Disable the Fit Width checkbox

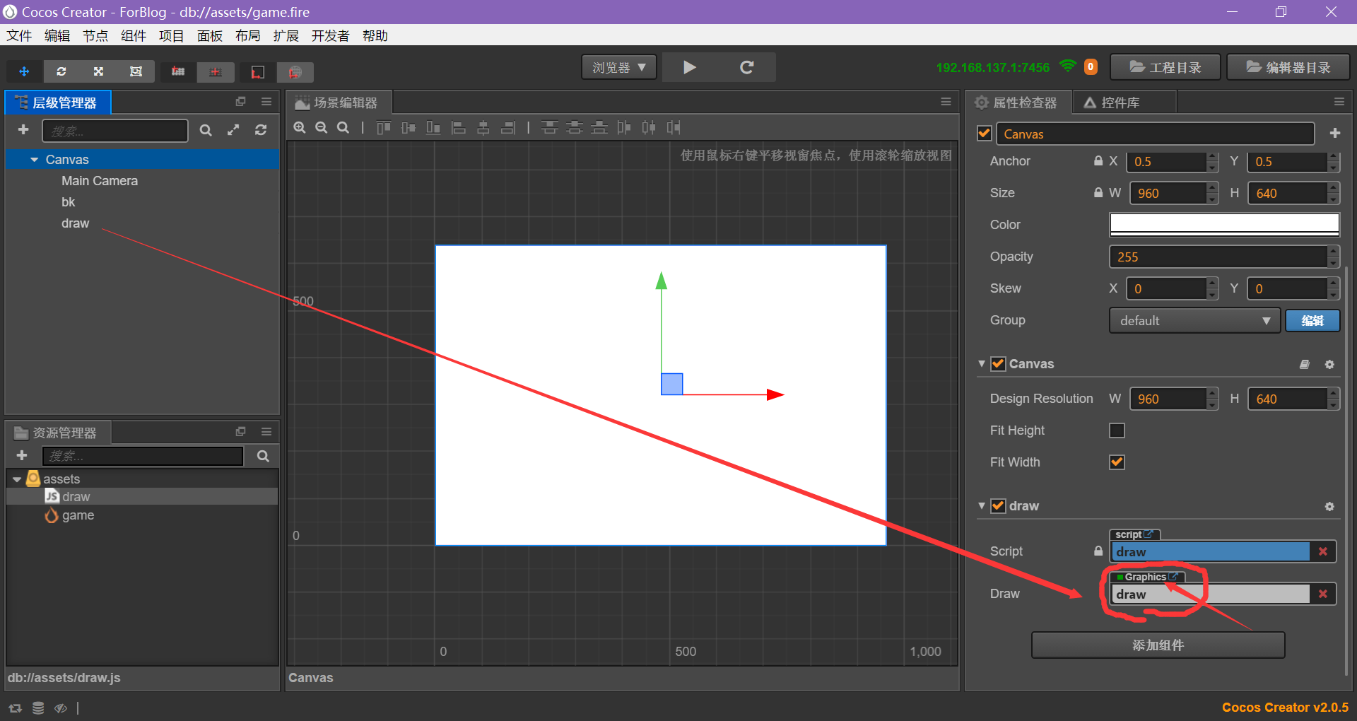(x=1116, y=462)
